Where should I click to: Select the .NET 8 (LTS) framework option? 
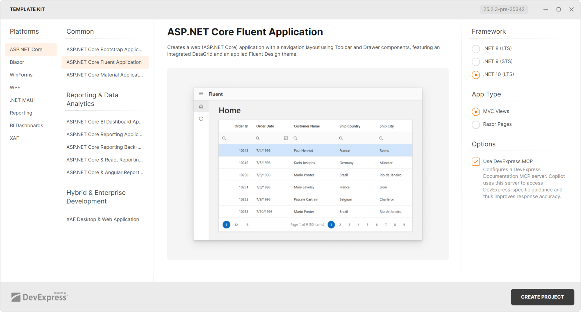pyautogui.click(x=476, y=49)
